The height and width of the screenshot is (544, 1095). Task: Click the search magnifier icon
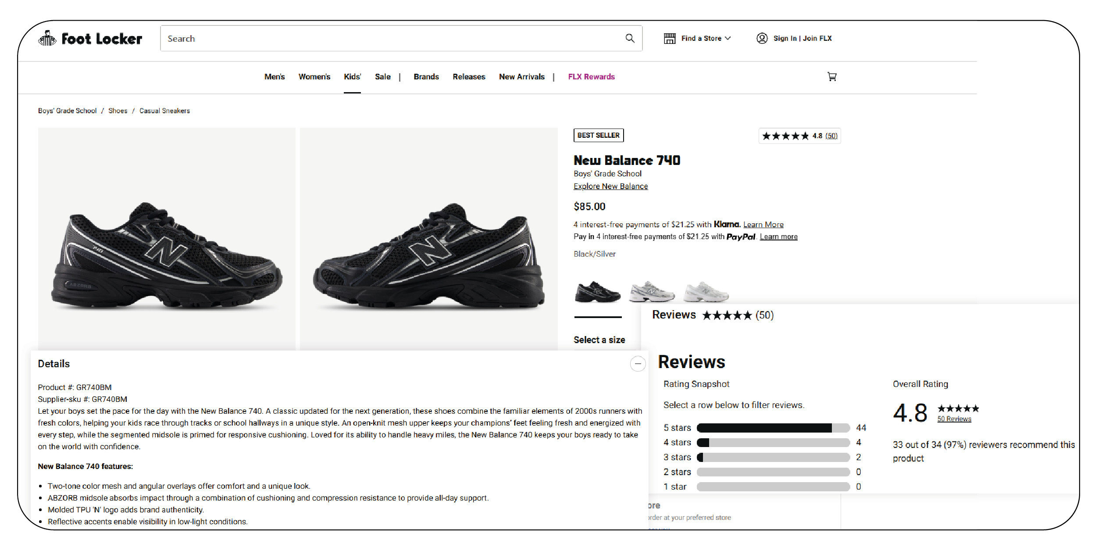click(630, 39)
